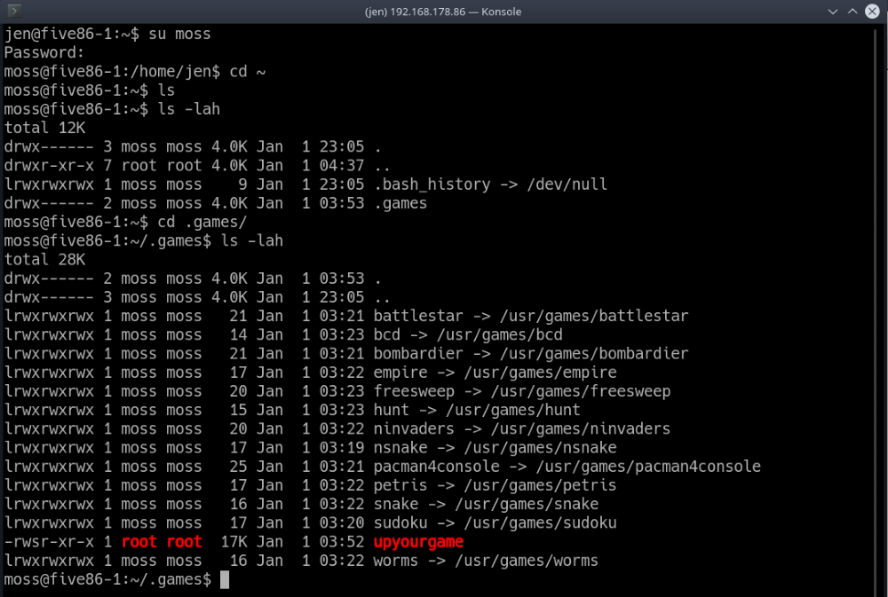The image size is (888, 597).
Task: Click the Konsole terminal icon in title bar
Action: (x=13, y=12)
